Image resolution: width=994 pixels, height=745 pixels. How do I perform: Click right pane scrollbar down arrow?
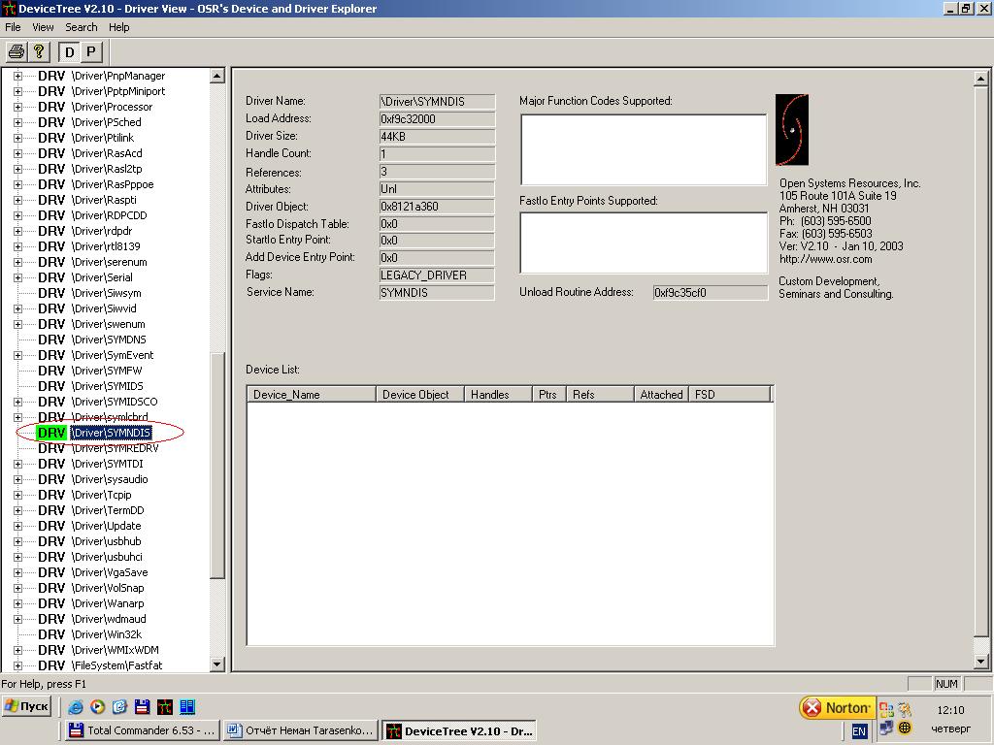click(980, 661)
